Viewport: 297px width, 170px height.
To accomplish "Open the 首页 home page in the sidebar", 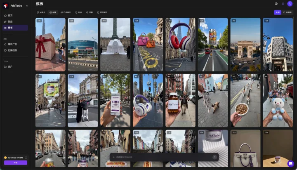I will [x=15, y=16].
